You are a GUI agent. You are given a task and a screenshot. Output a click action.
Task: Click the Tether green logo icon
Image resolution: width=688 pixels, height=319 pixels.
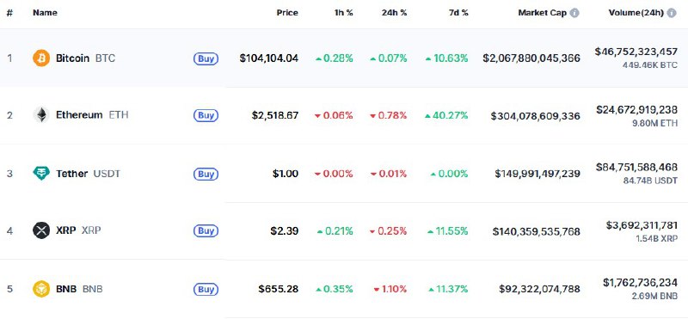click(41, 174)
